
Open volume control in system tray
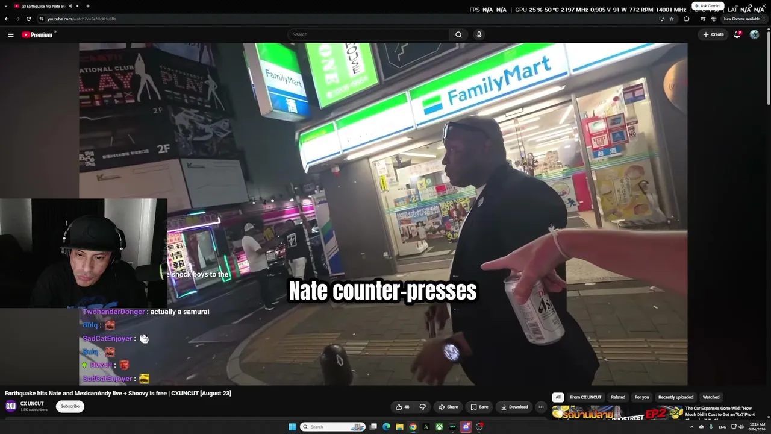(741, 427)
